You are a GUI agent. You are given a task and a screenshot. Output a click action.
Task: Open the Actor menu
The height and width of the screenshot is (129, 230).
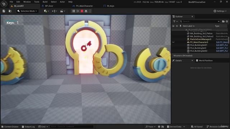tap(62, 2)
